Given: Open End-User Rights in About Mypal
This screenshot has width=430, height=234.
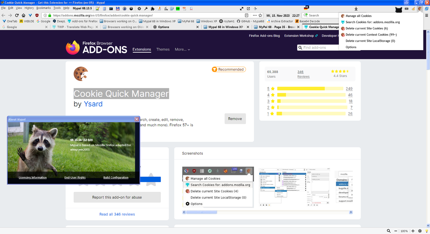Looking at the screenshot, I should [75, 177].
